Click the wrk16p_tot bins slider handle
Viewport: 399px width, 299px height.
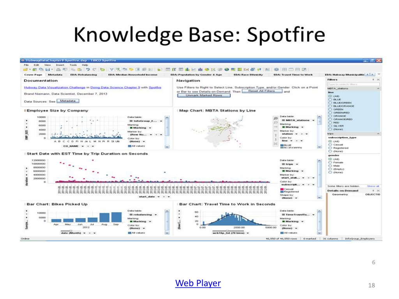coord(227,231)
